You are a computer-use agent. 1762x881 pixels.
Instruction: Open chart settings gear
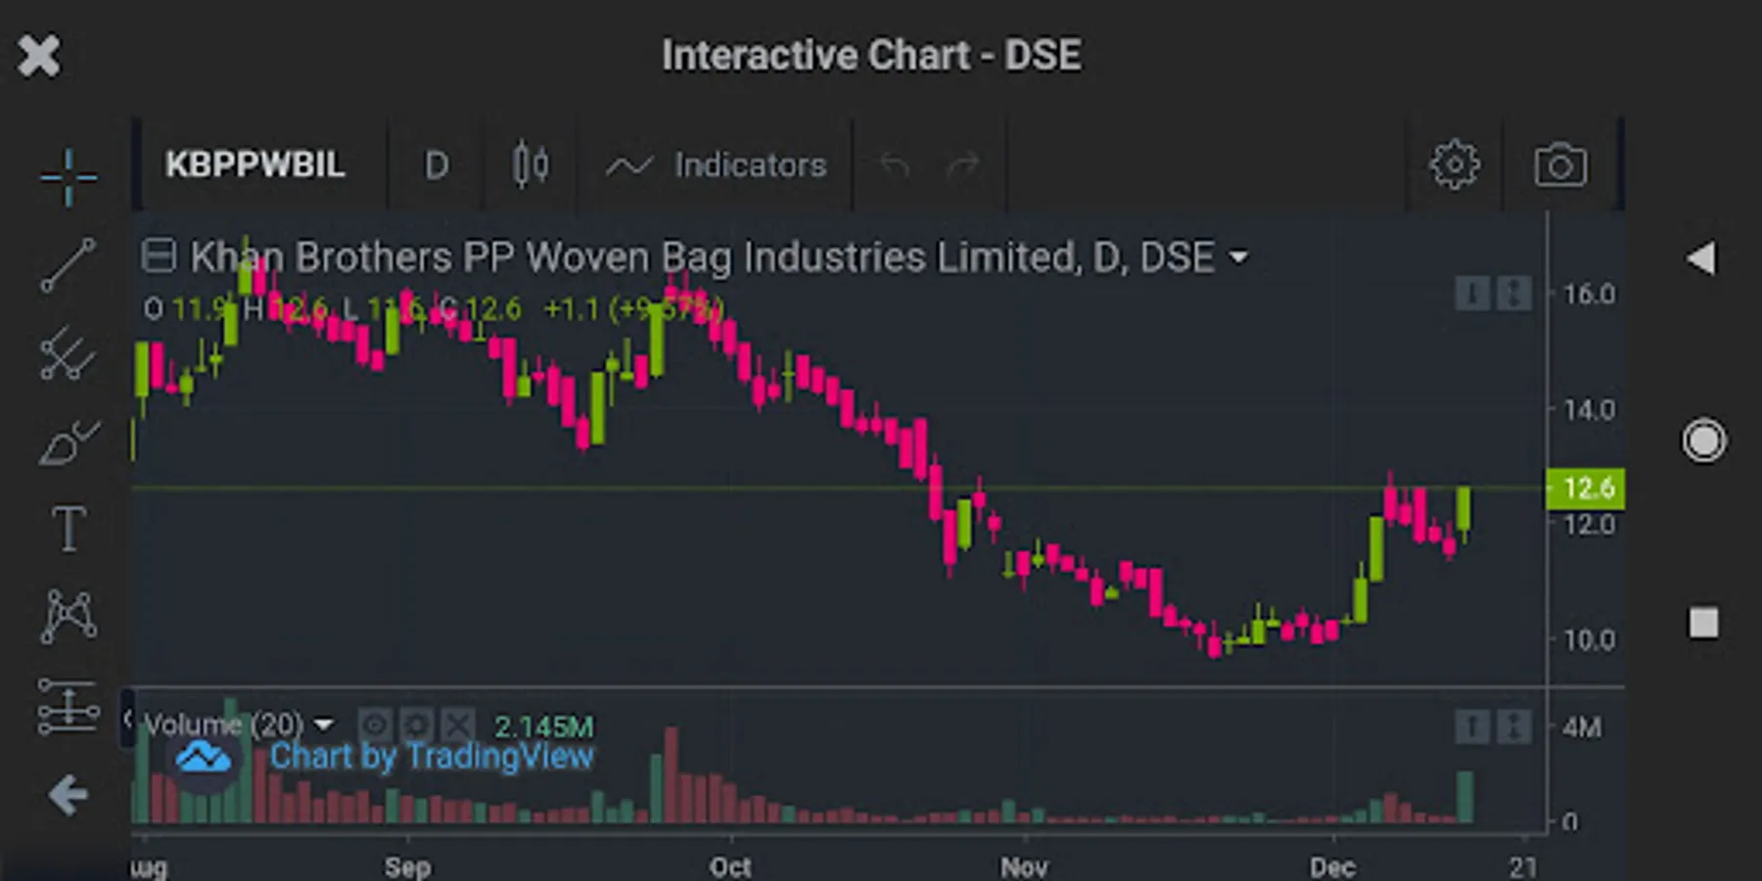(x=1455, y=164)
